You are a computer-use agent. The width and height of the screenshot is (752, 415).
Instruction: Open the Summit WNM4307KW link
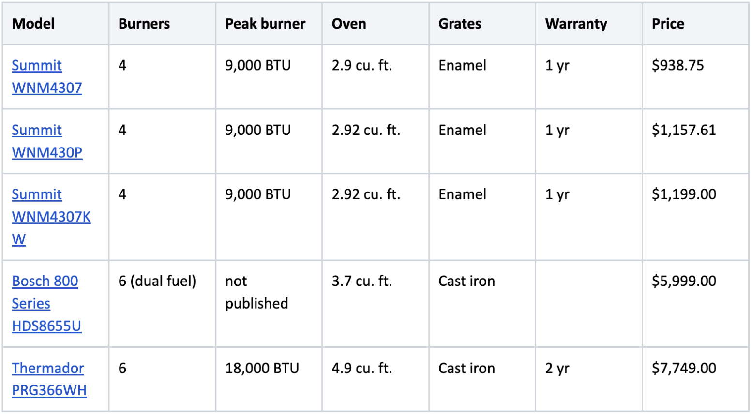(51, 217)
